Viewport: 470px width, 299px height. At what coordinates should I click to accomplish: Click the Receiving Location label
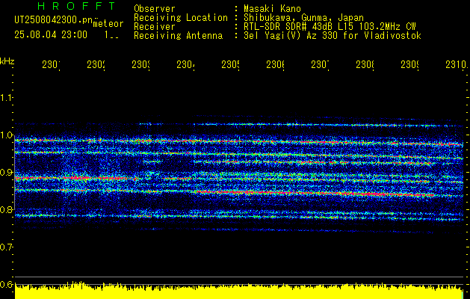181,18
